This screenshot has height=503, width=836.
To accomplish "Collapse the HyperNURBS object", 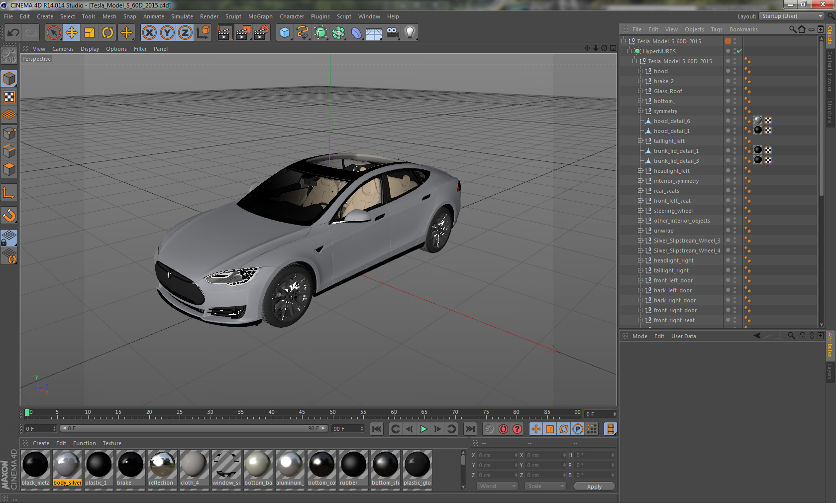I will click(629, 51).
